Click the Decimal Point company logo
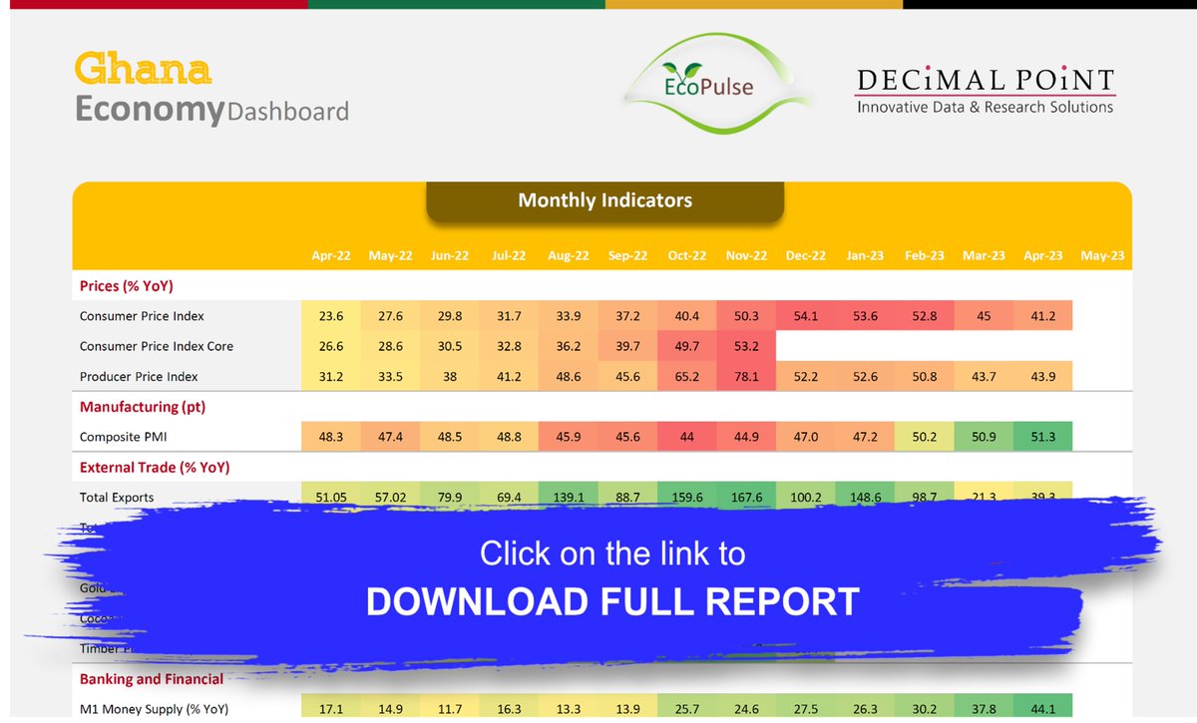The width and height of the screenshot is (1197, 723). 986,90
